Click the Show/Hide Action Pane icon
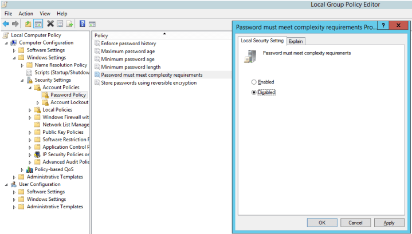This screenshot has width=412, height=234. click(92, 24)
